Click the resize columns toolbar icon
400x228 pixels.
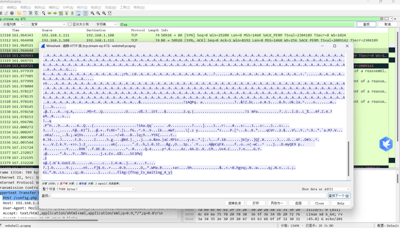click(x=111, y=13)
